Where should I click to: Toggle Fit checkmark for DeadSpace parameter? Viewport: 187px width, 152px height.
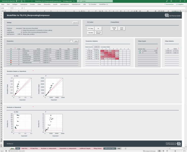point(11,55)
